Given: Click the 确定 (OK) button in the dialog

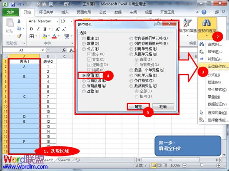Looking at the screenshot, I should pyautogui.click(x=138, y=107).
